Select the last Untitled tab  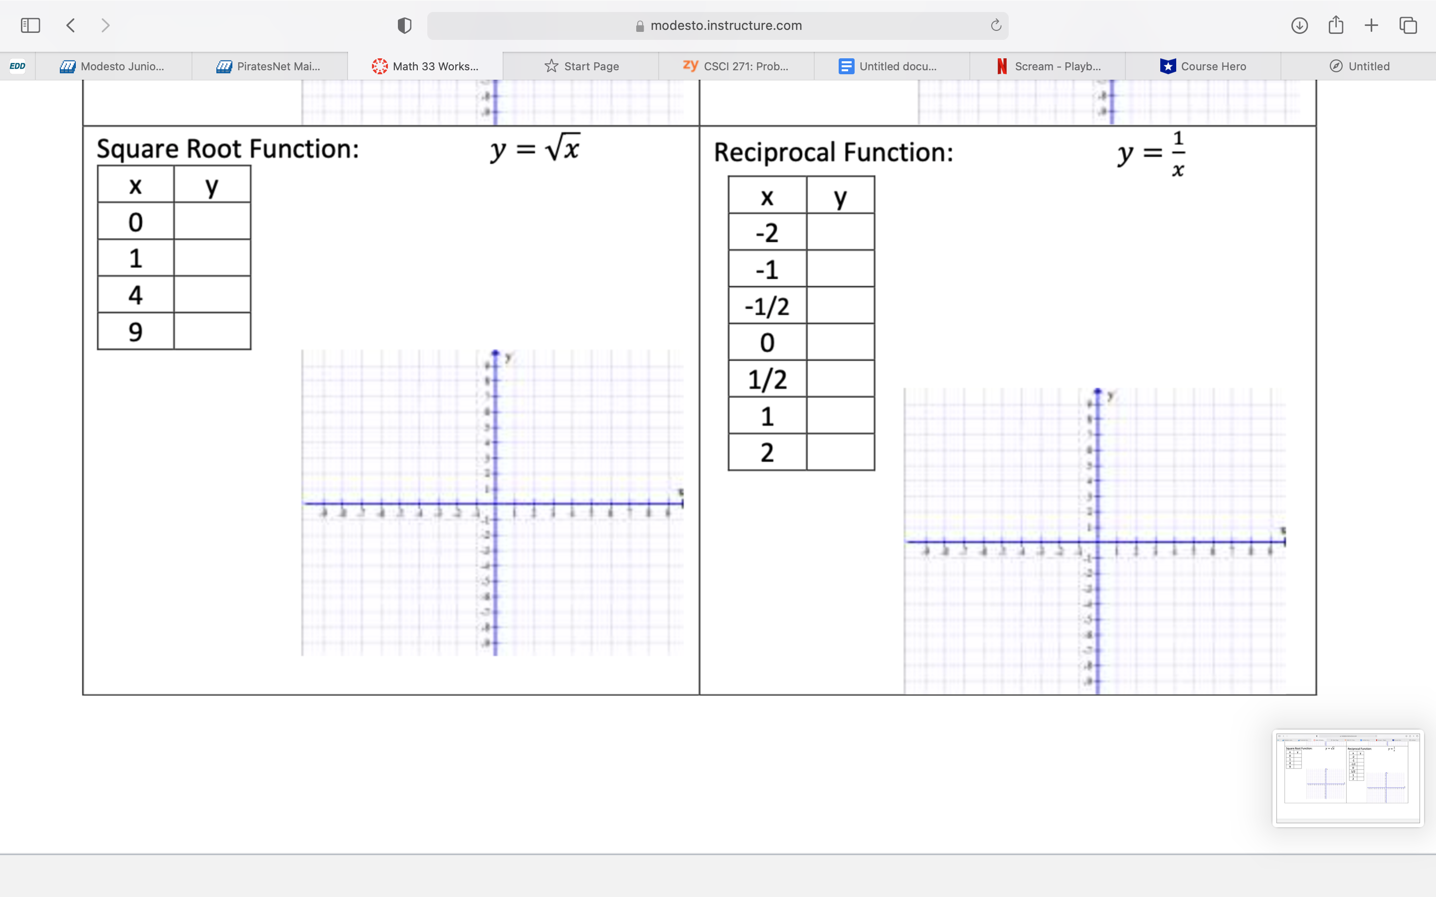coord(1359,66)
